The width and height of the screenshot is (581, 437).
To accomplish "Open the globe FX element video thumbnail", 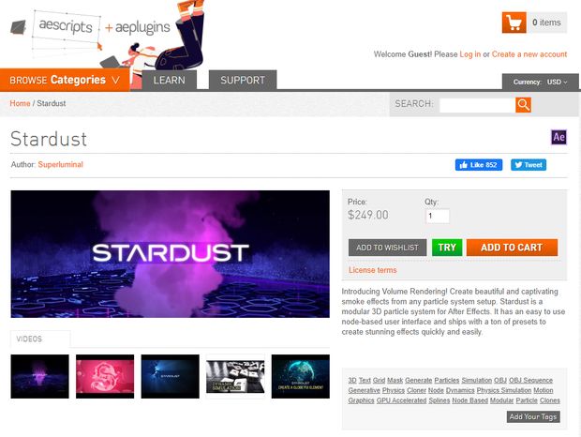I will point(301,377).
